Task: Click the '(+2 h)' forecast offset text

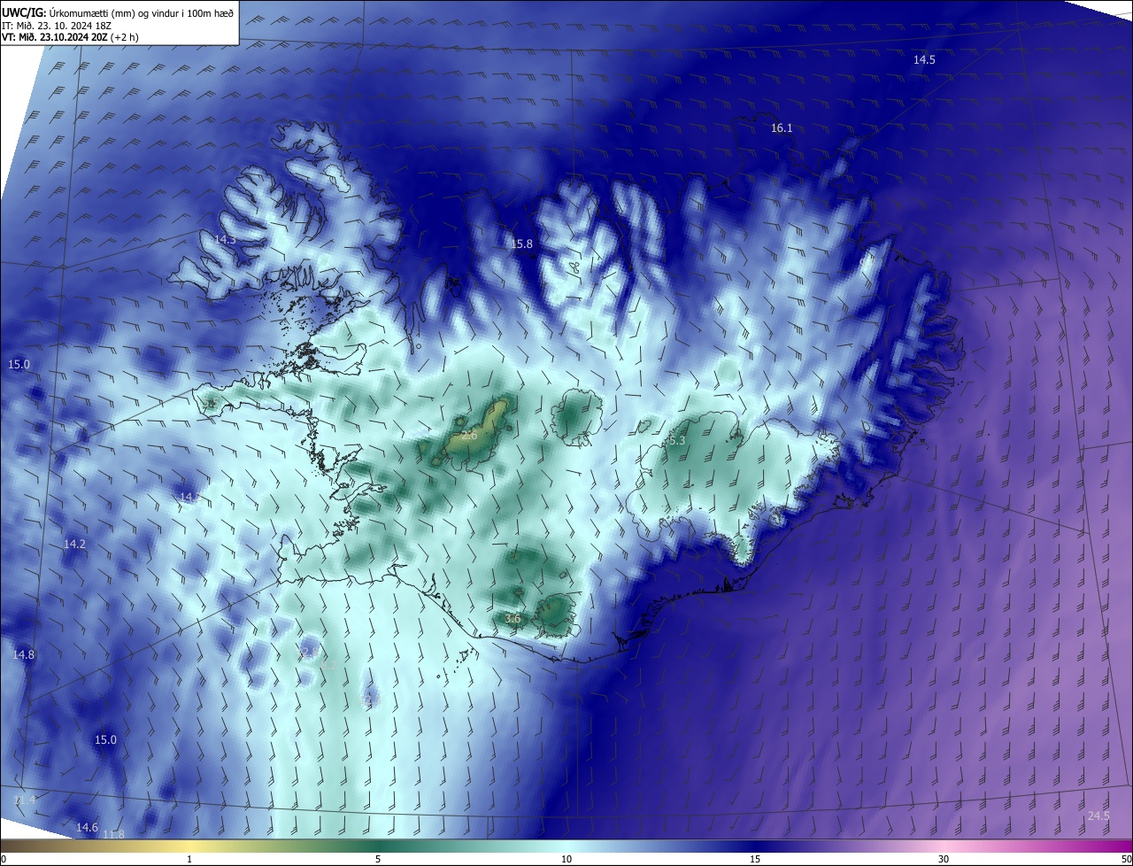Action: [125, 38]
